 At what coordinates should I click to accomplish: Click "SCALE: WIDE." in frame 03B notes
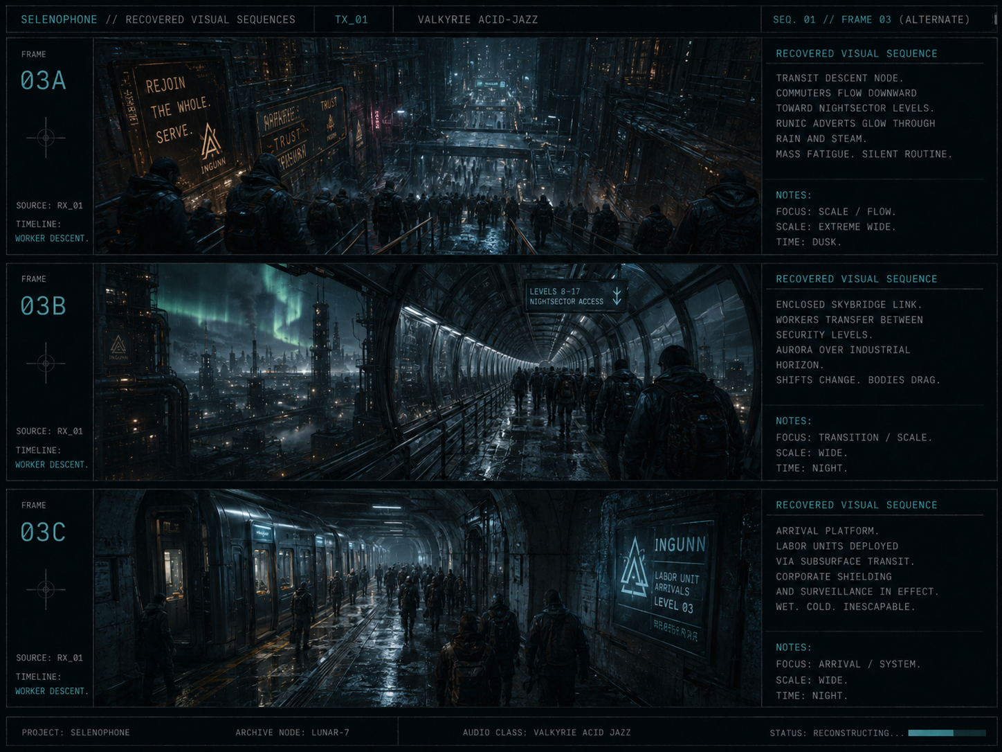(x=812, y=453)
